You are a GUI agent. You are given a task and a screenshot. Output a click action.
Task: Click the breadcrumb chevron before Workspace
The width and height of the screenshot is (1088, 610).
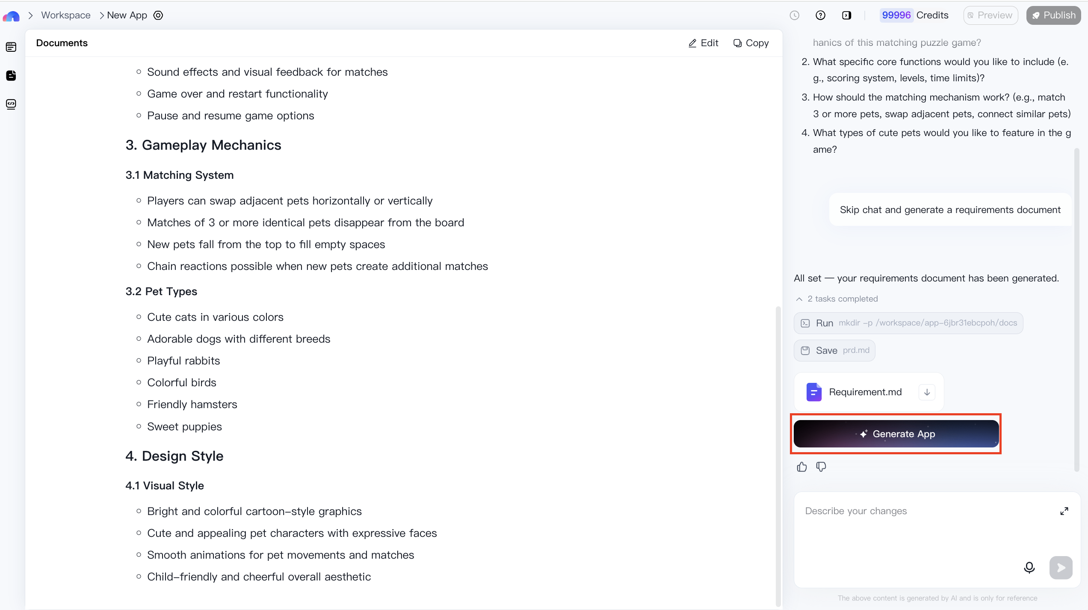(x=30, y=15)
